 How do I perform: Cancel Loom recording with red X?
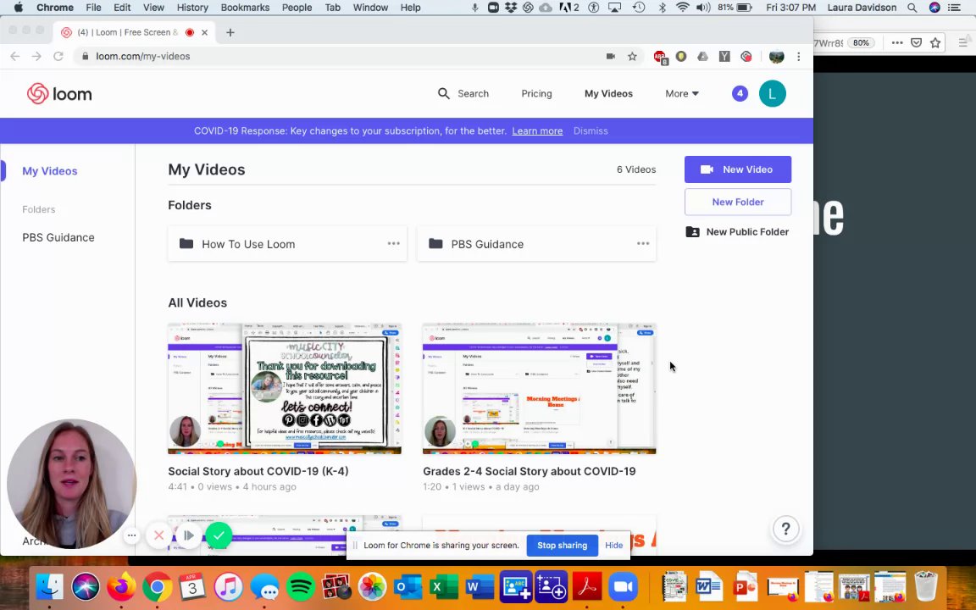[x=158, y=535]
